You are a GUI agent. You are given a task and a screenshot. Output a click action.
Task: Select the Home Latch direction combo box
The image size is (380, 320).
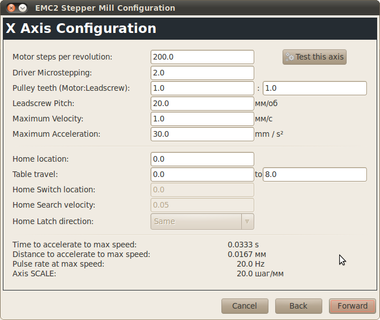click(x=196, y=221)
